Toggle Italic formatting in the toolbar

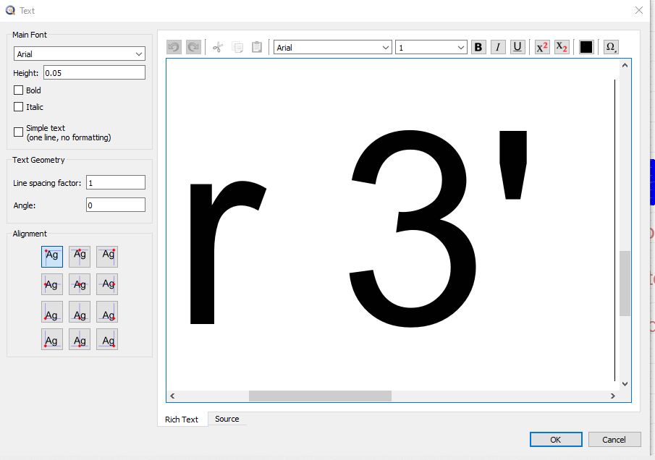pos(498,47)
